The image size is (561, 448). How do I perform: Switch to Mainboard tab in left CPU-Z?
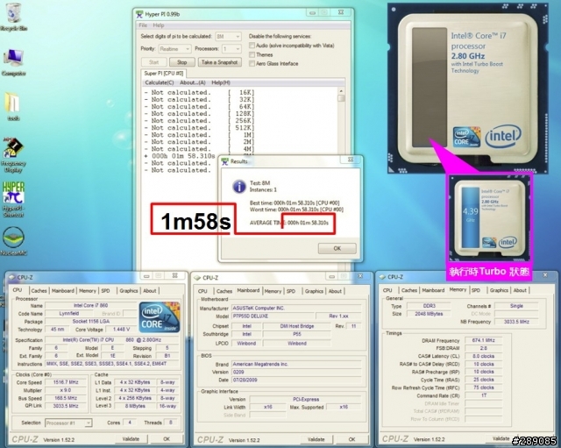pyautogui.click(x=63, y=291)
